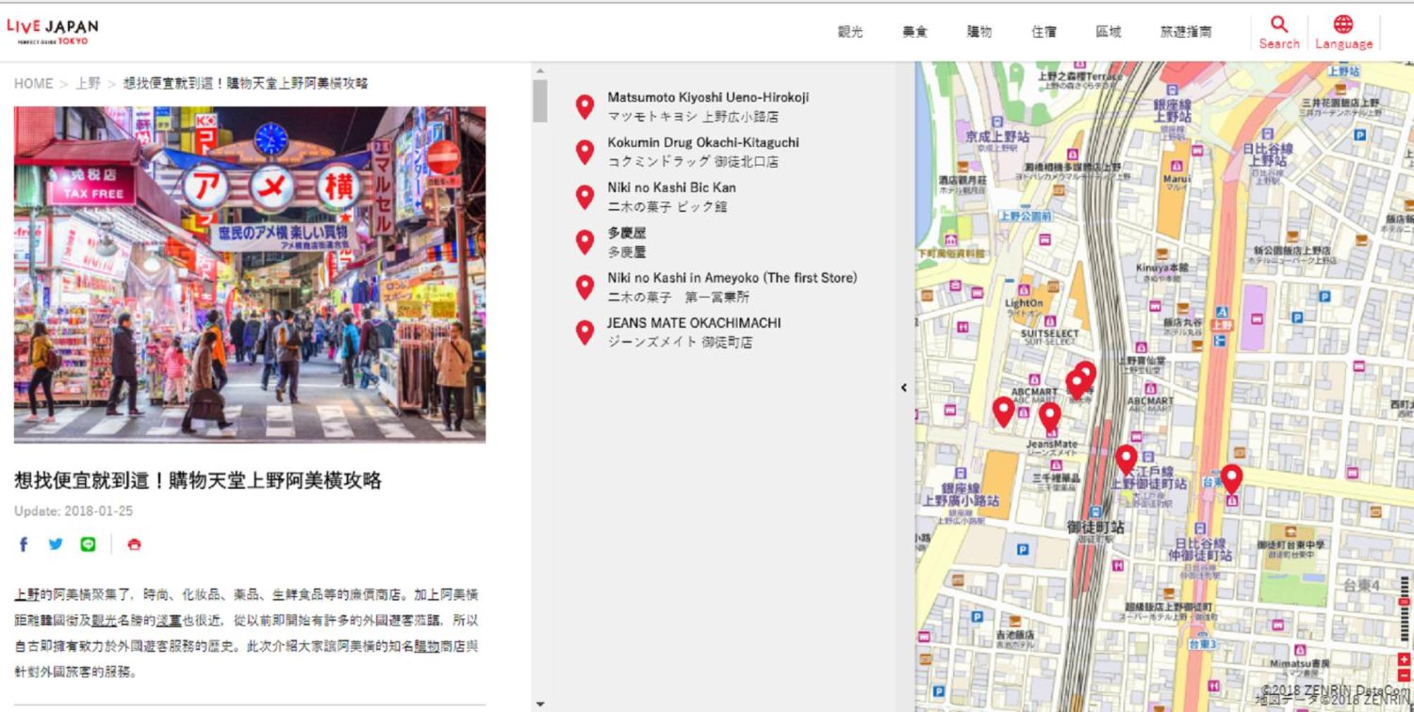Click the Ameyoko street hero photo
This screenshot has width=1414, height=712.
coord(250,274)
